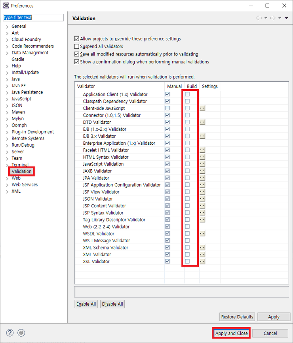This screenshot has width=293, height=343.
Task: Click the Disable All button
Action: tap(112, 304)
